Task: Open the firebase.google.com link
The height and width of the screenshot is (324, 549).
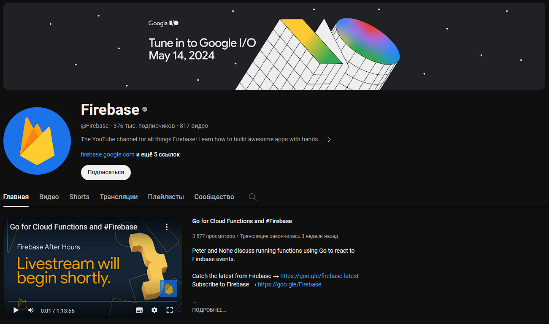Action: pos(107,154)
